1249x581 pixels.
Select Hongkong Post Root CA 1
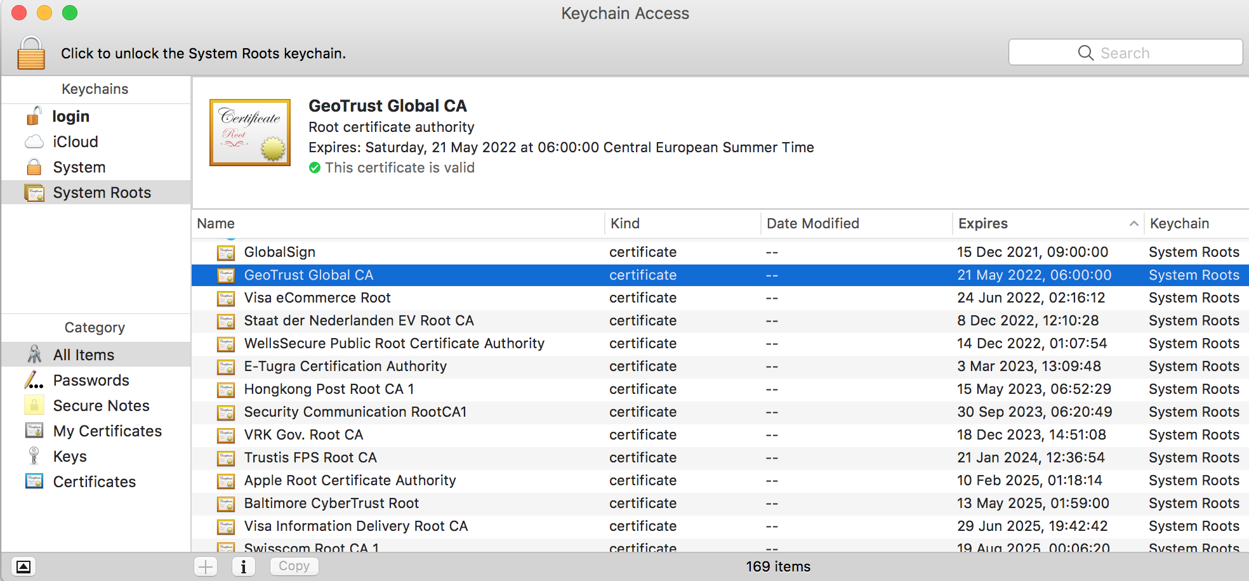click(720, 389)
